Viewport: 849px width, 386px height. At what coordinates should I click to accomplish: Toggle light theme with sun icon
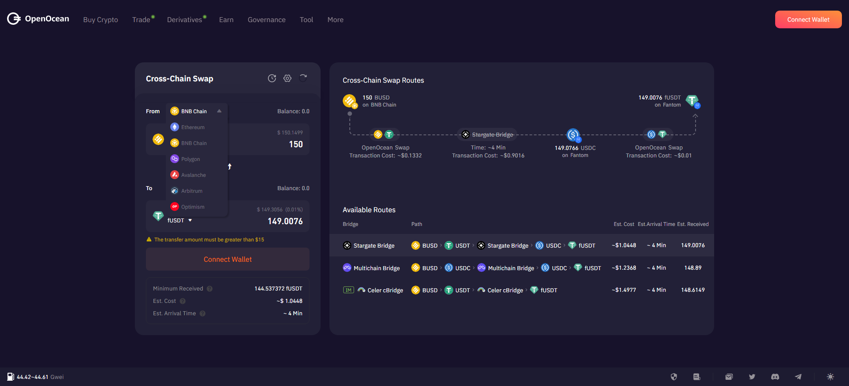pos(830,377)
